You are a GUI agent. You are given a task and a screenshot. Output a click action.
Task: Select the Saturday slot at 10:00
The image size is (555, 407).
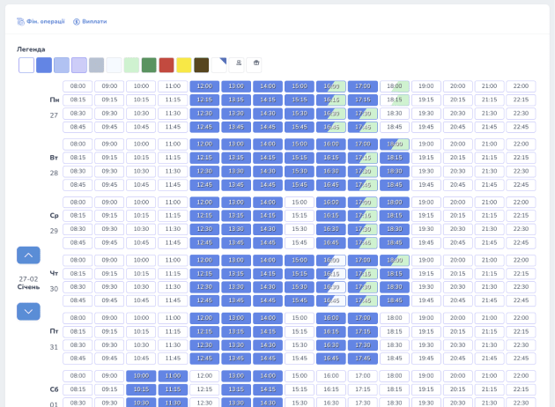(x=141, y=376)
